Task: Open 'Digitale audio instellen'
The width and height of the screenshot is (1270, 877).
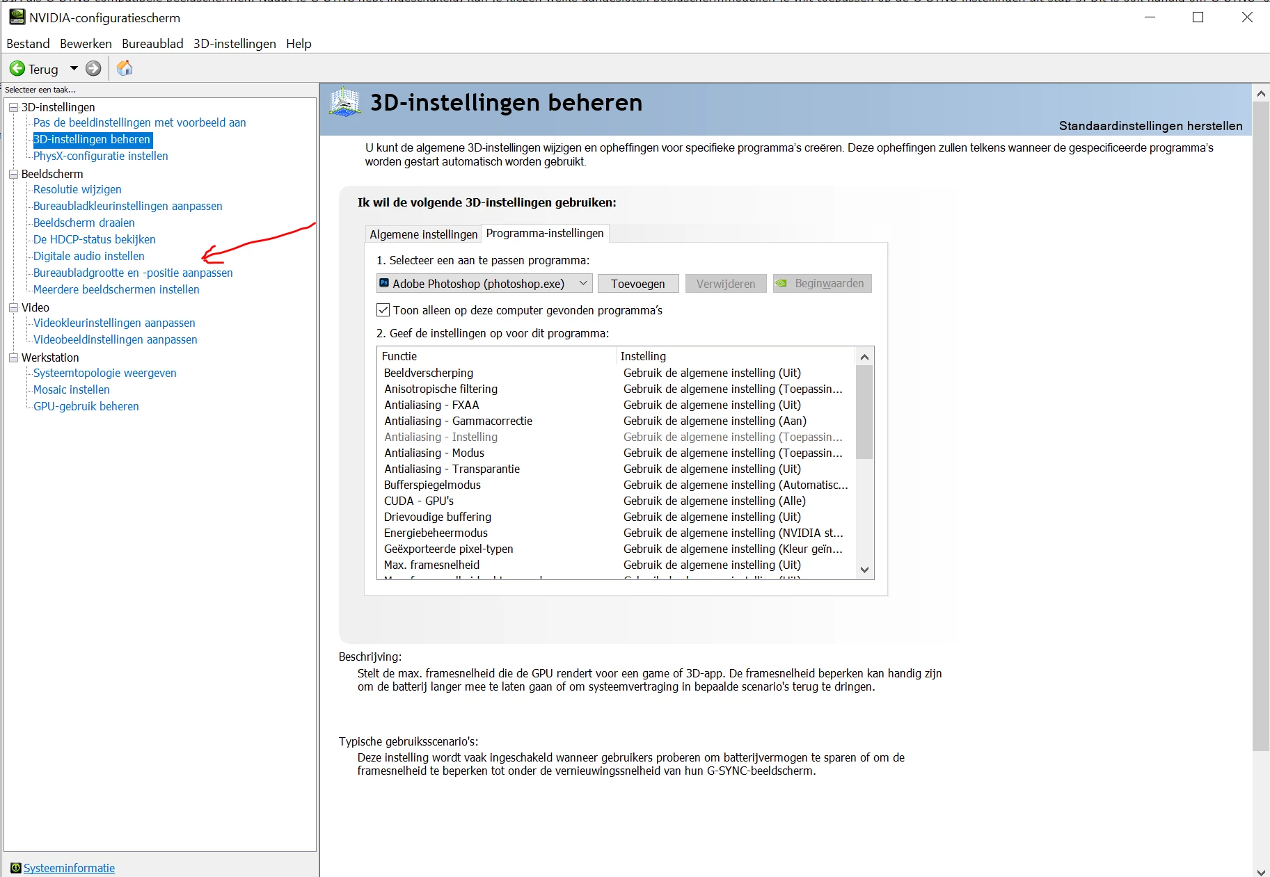Action: pyautogui.click(x=89, y=256)
